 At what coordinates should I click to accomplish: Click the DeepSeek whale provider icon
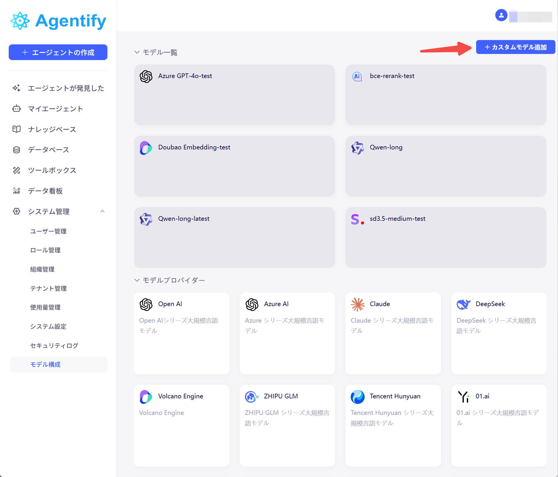463,304
